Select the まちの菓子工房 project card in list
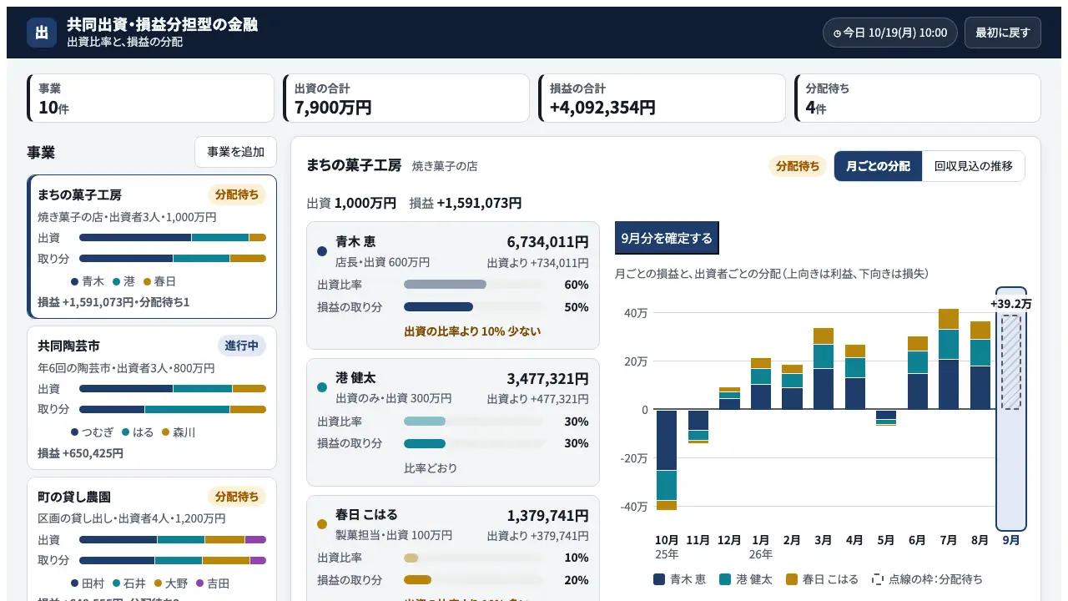This screenshot has width=1068, height=601. (152, 247)
